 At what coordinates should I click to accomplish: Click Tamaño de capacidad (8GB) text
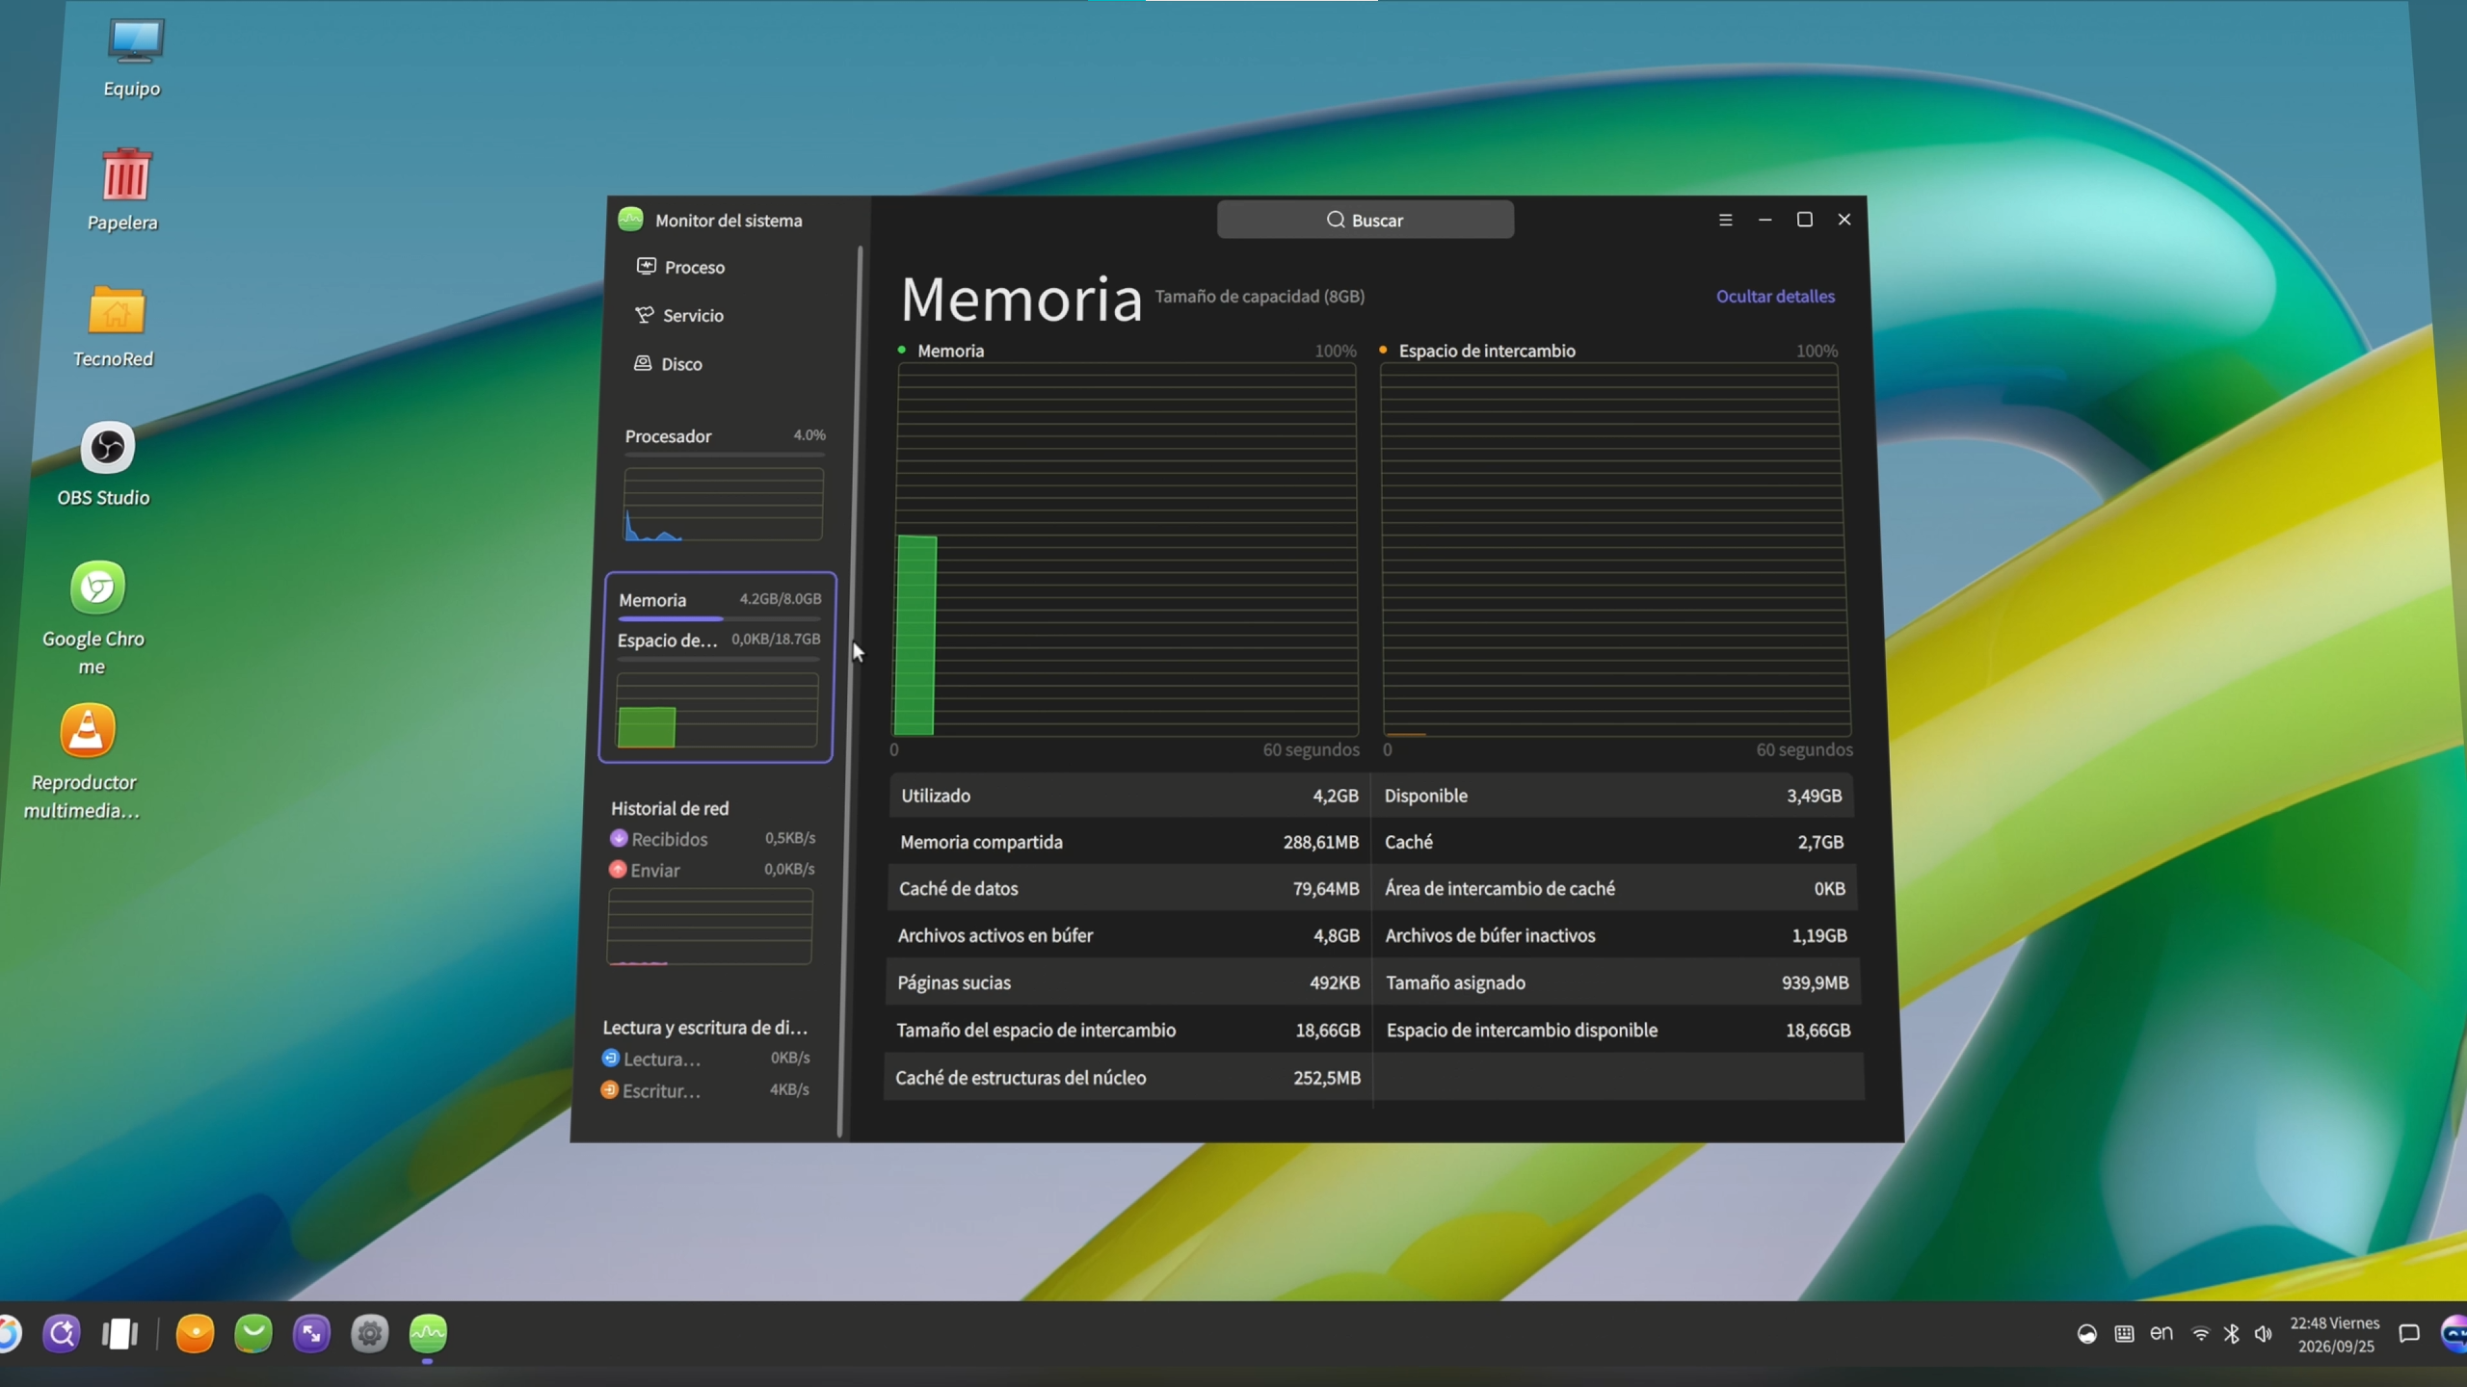pyautogui.click(x=1260, y=296)
